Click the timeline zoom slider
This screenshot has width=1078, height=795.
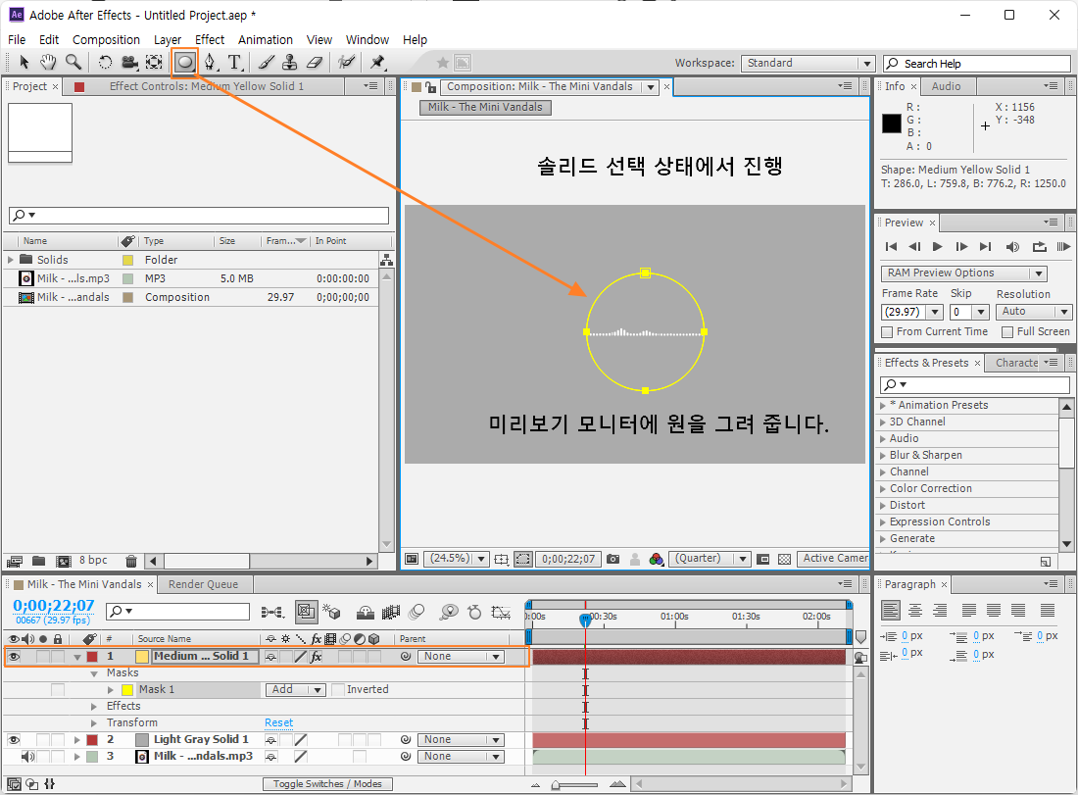(575, 784)
